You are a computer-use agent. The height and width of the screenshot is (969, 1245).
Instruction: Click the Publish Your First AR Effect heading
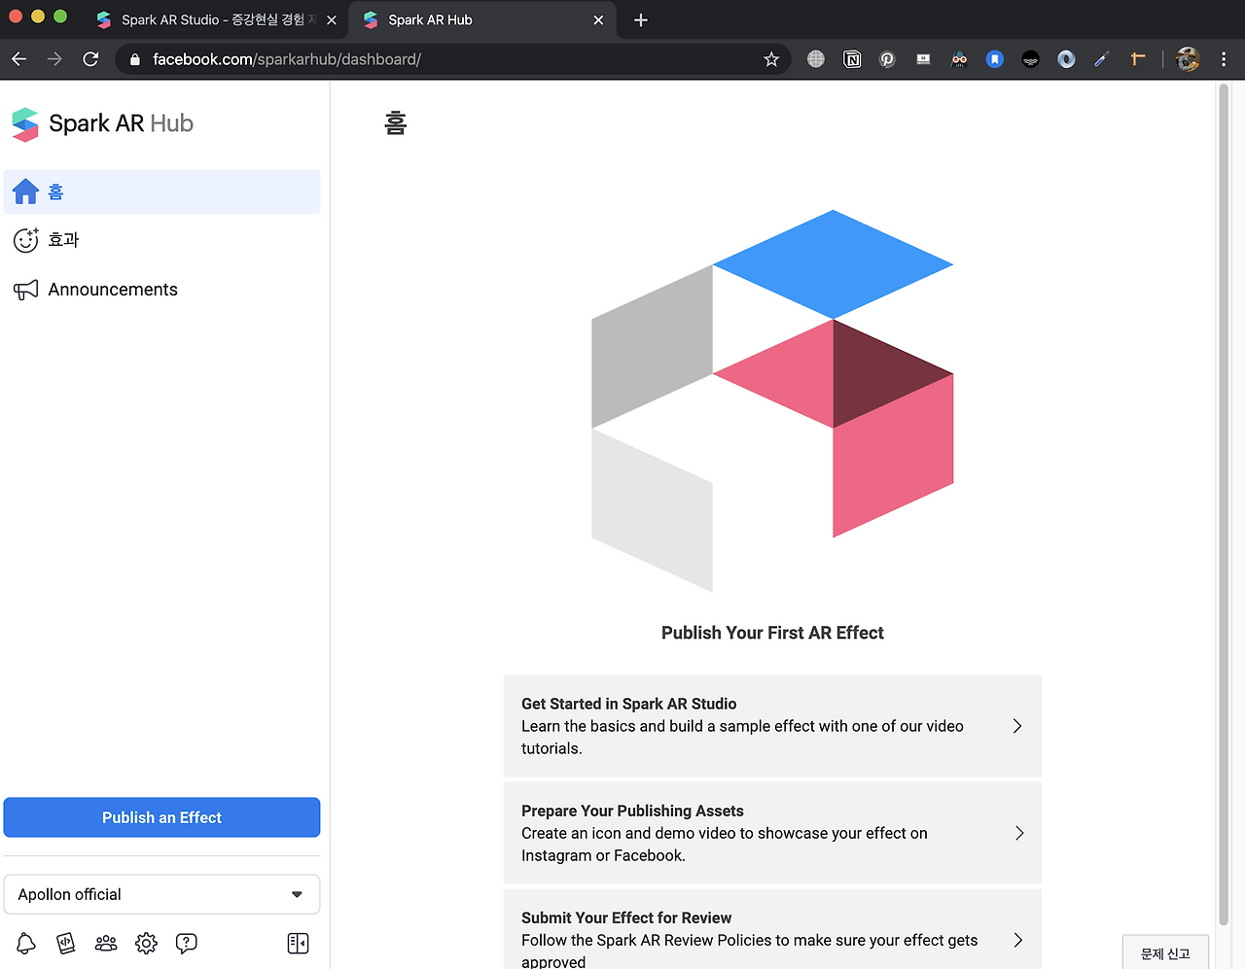[772, 633]
